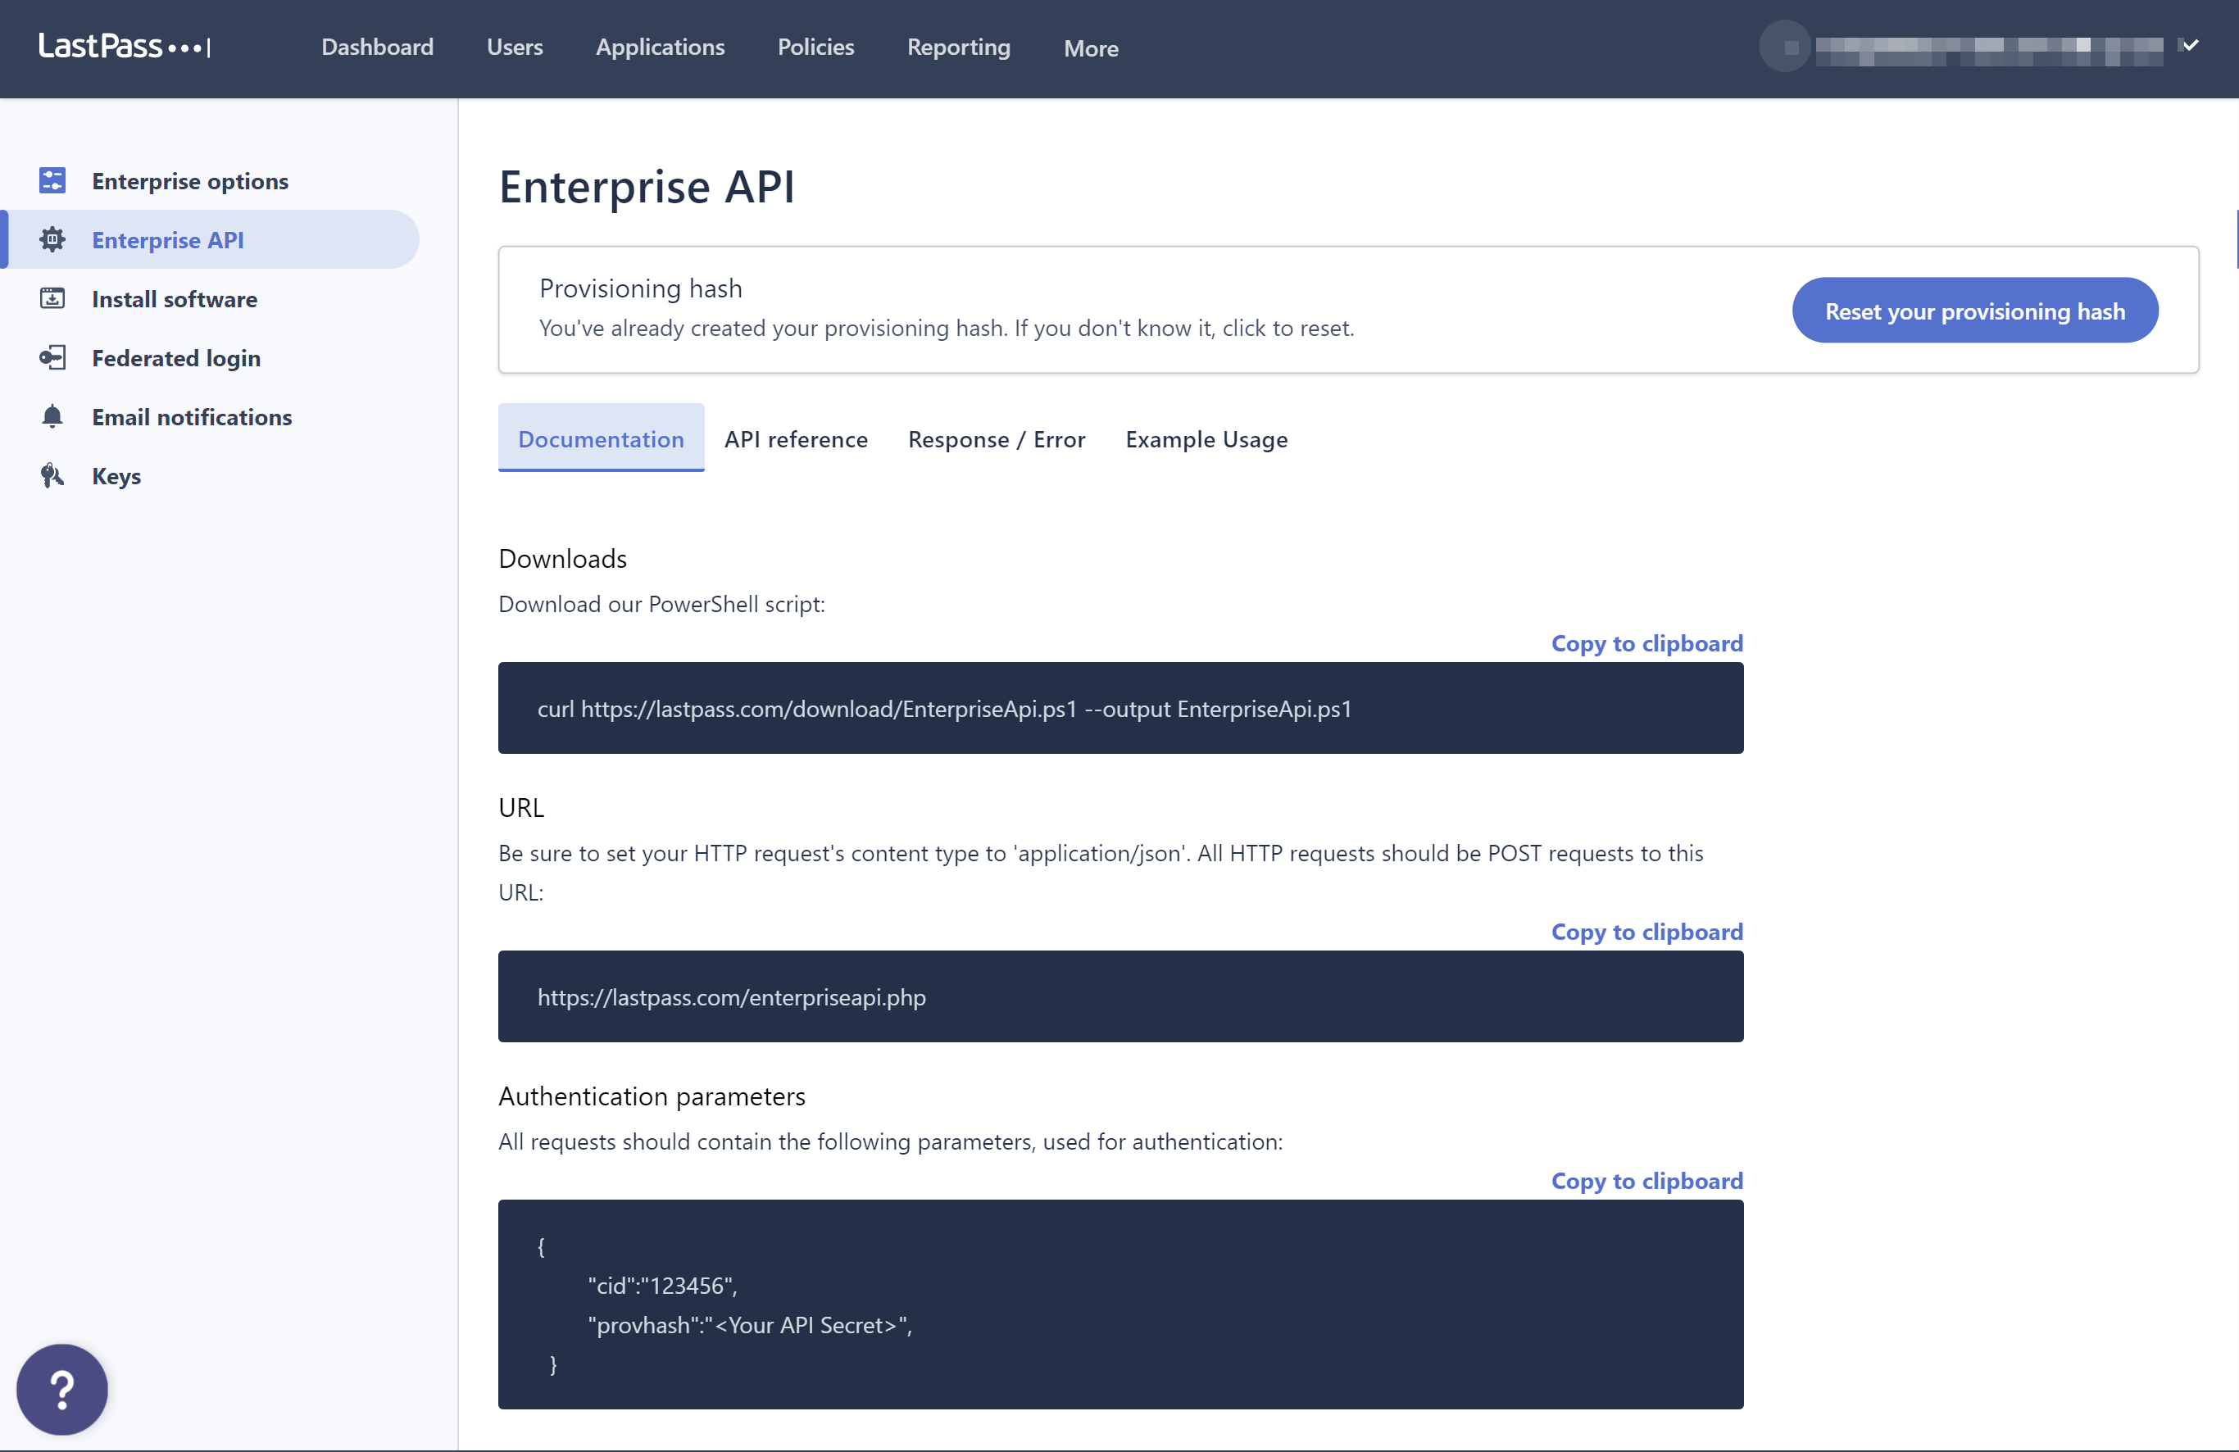
Task: Go to the Users menu
Action: [515, 47]
